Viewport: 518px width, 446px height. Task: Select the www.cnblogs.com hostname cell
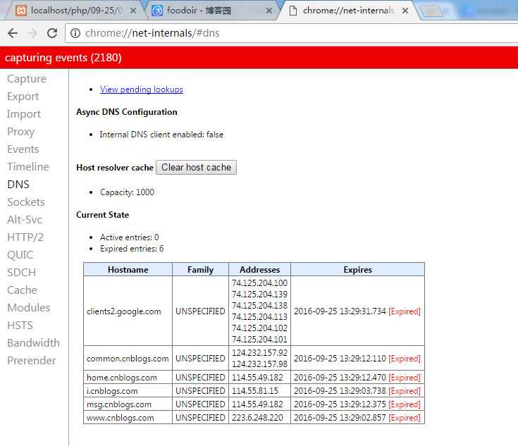128,418
